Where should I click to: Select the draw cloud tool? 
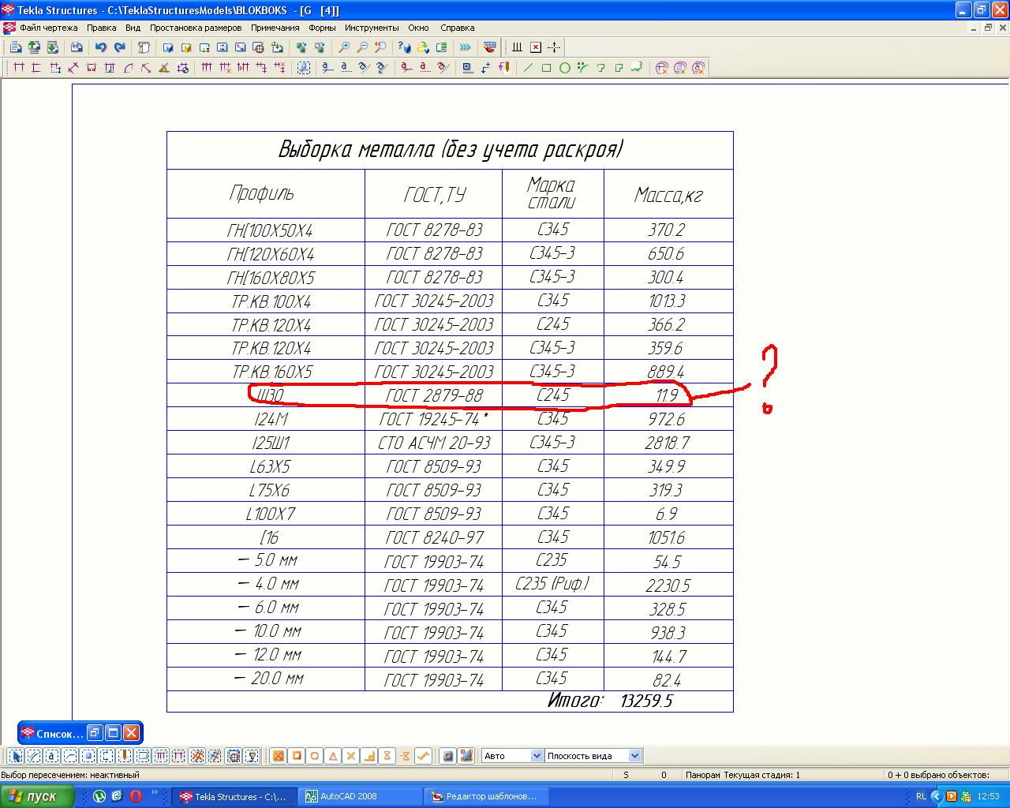coord(637,68)
